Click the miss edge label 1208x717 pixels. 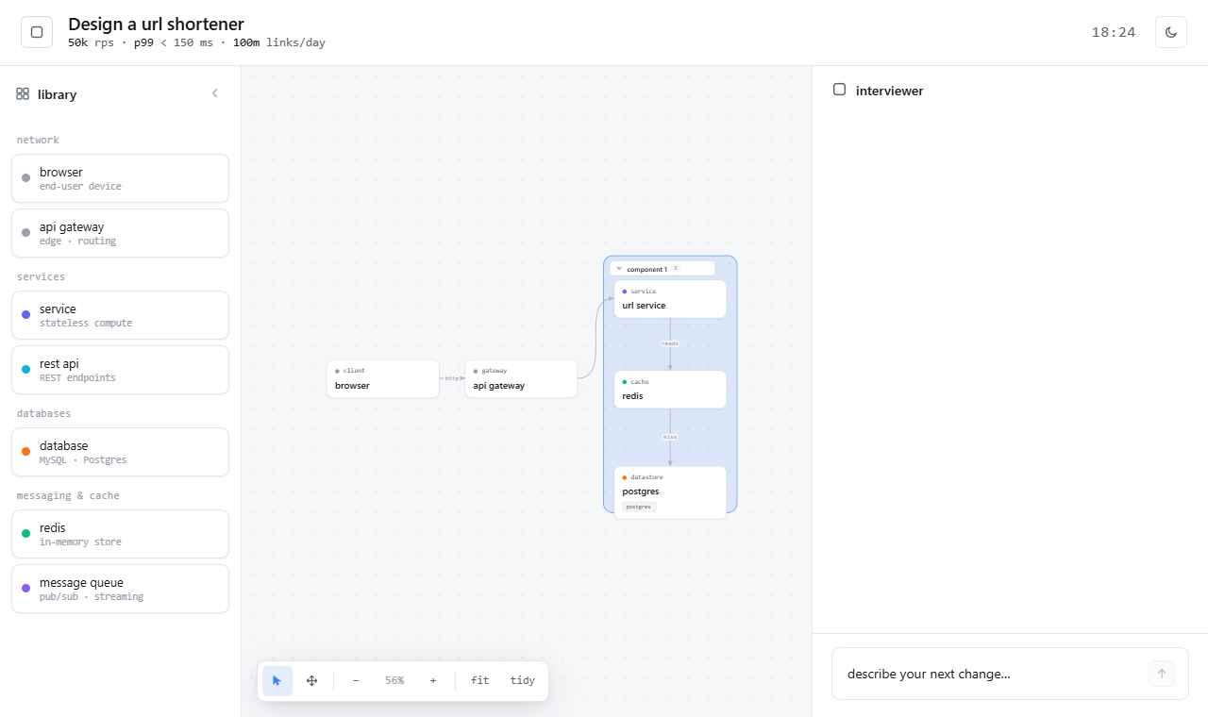(670, 437)
